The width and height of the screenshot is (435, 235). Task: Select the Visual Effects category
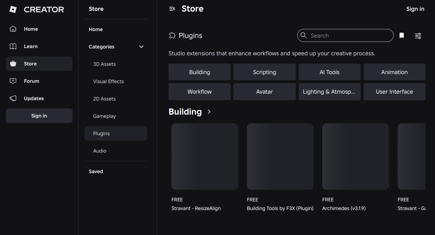coord(116,81)
